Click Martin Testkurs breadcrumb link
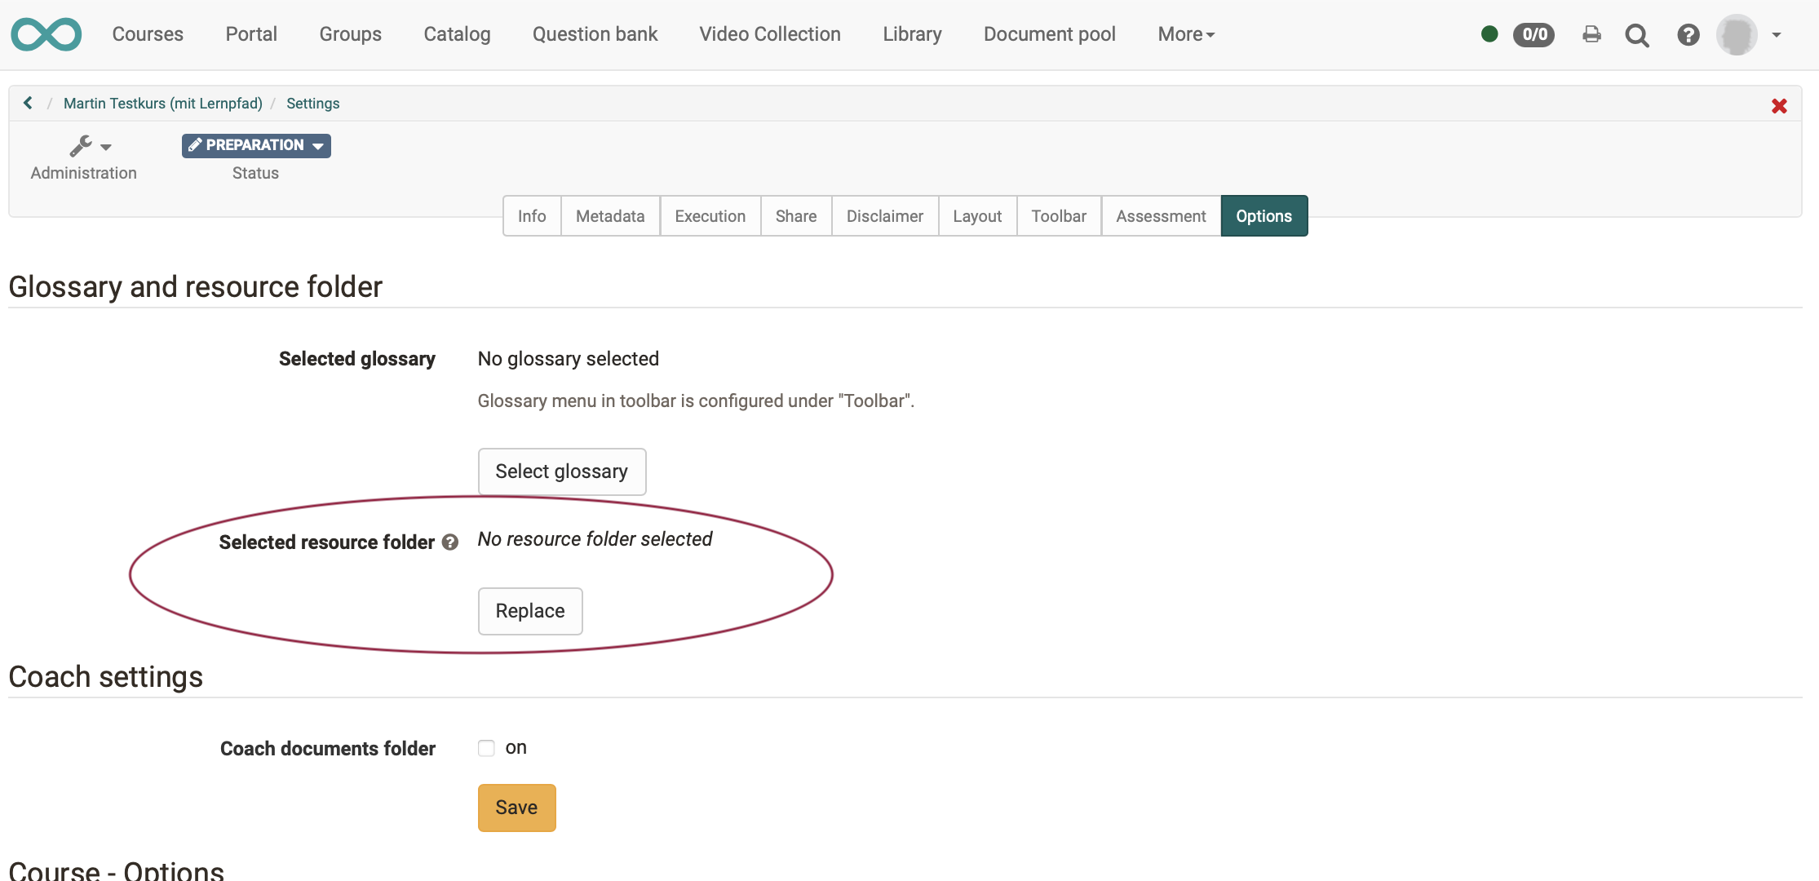The height and width of the screenshot is (881, 1819). (x=162, y=104)
